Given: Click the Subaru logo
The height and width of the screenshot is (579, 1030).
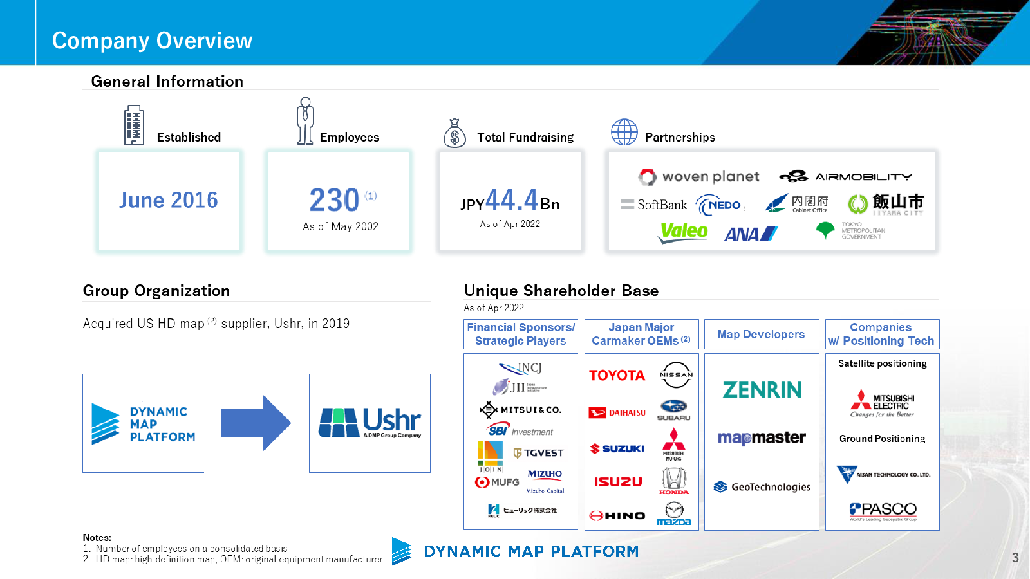Looking at the screenshot, I should pyautogui.click(x=674, y=410).
